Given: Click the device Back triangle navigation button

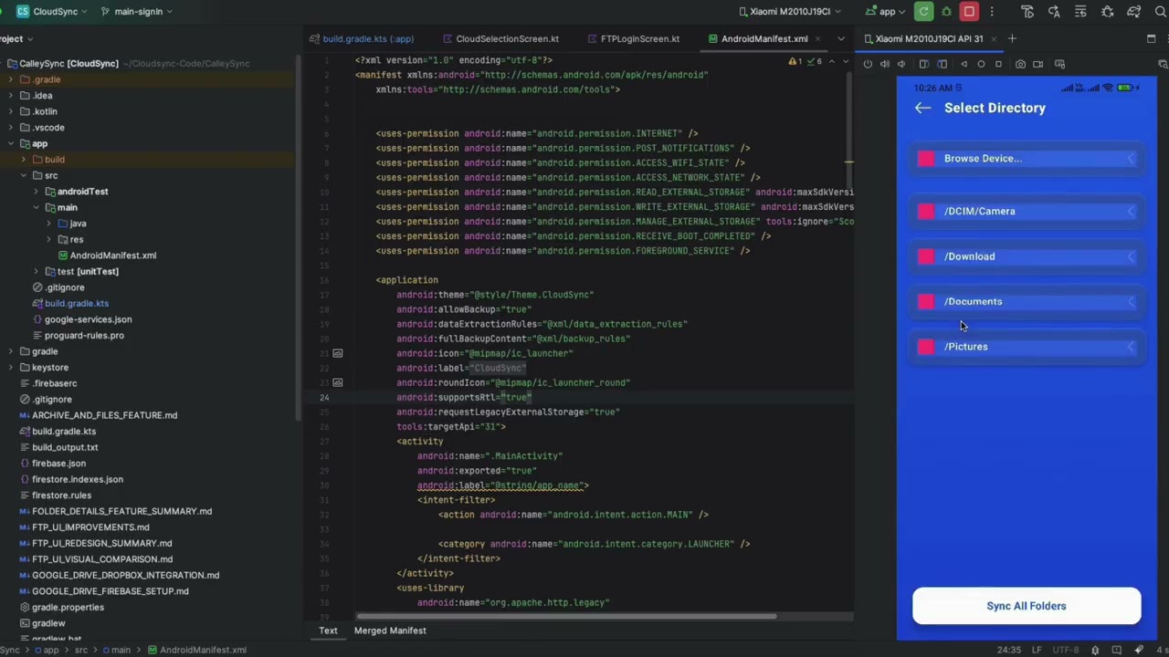Looking at the screenshot, I should tap(964, 64).
